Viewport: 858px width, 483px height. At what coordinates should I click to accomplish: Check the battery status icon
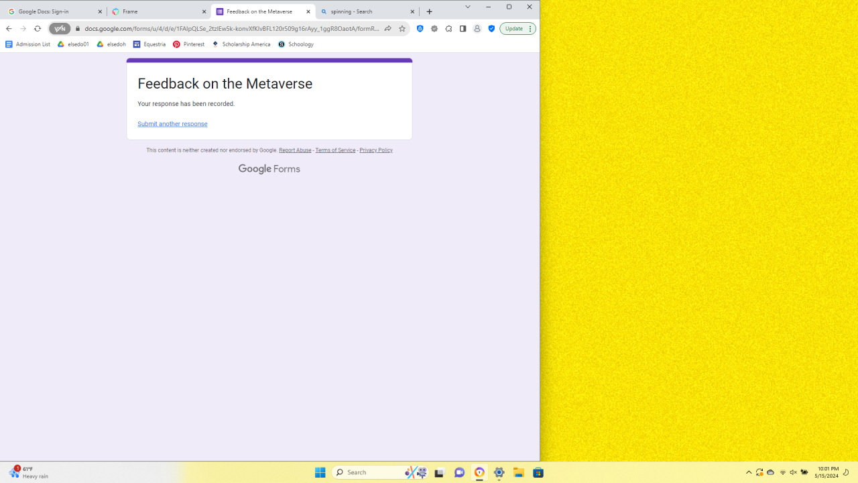(x=804, y=472)
